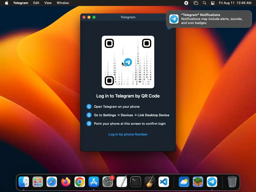Launch GarageBand from the dock
The height and width of the screenshot is (192, 256).
pos(149,182)
